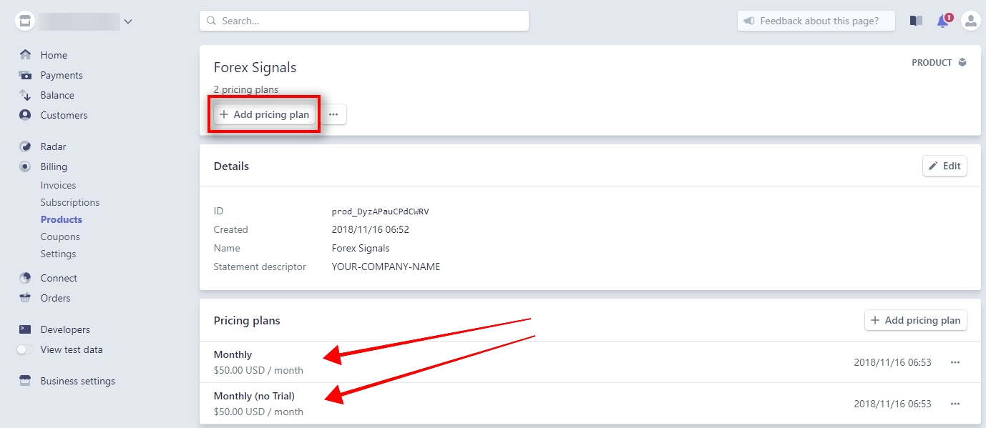Click inside the Search field
986x428 pixels.
[x=365, y=21]
